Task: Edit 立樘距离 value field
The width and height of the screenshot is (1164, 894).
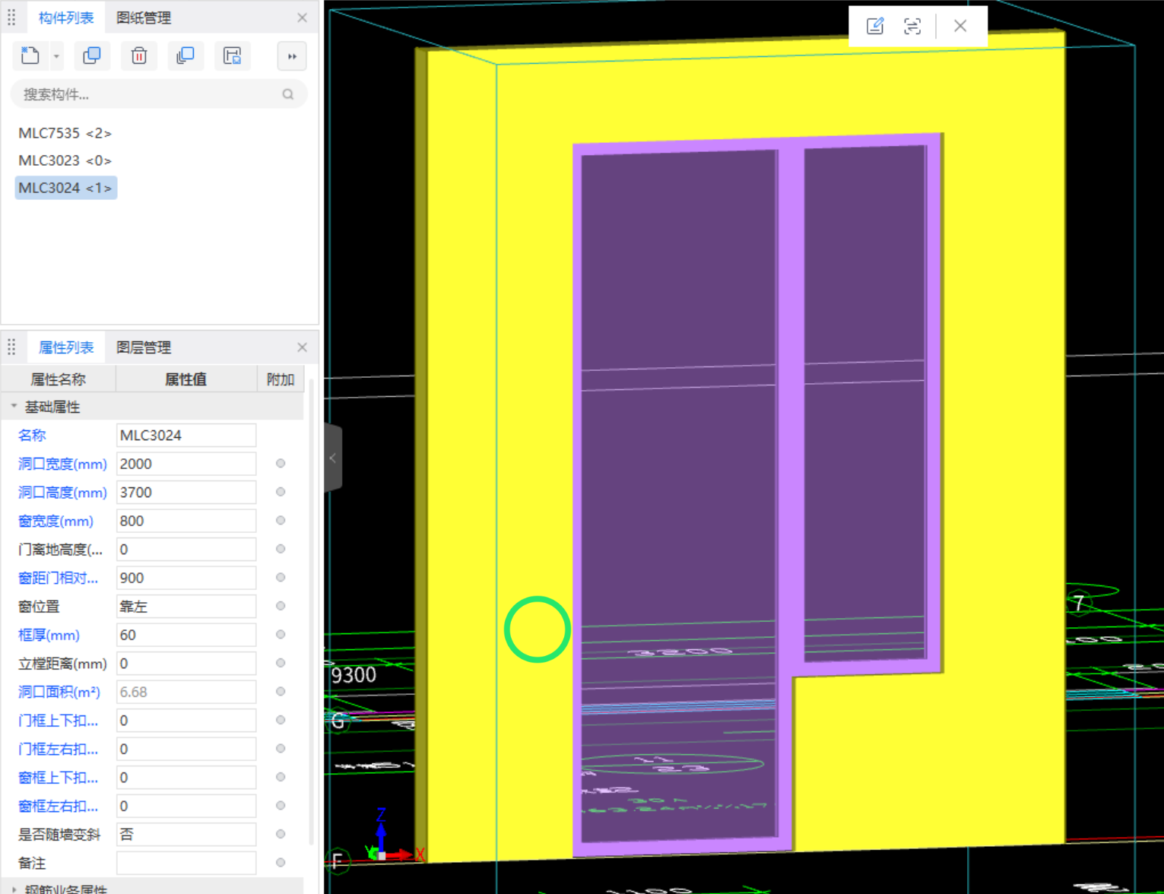Action: (x=186, y=664)
